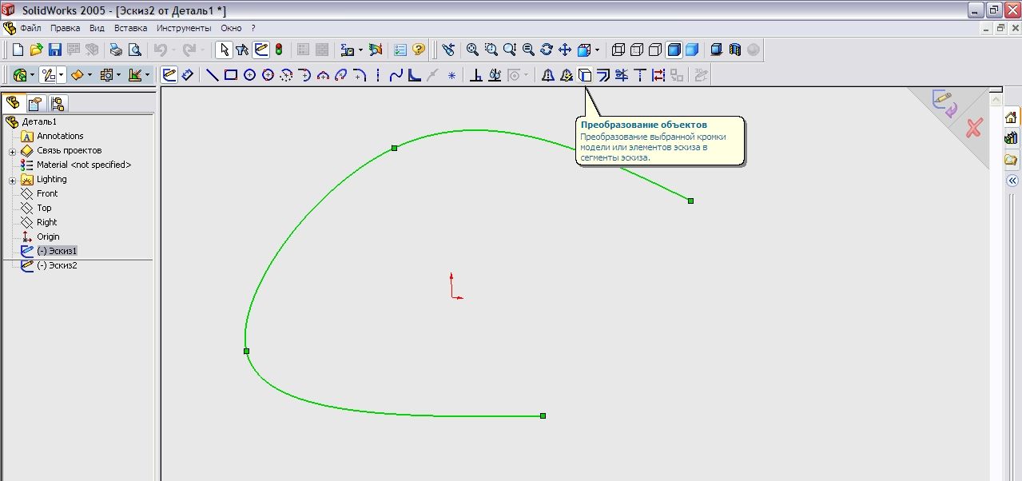1022x481 pixels.
Task: Select the Point sketch tool
Action: tap(451, 75)
